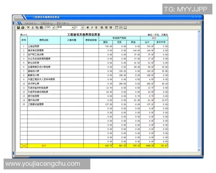Select the 勘察设计费 cell
The width and height of the screenshot is (216, 173).
click(44, 75)
